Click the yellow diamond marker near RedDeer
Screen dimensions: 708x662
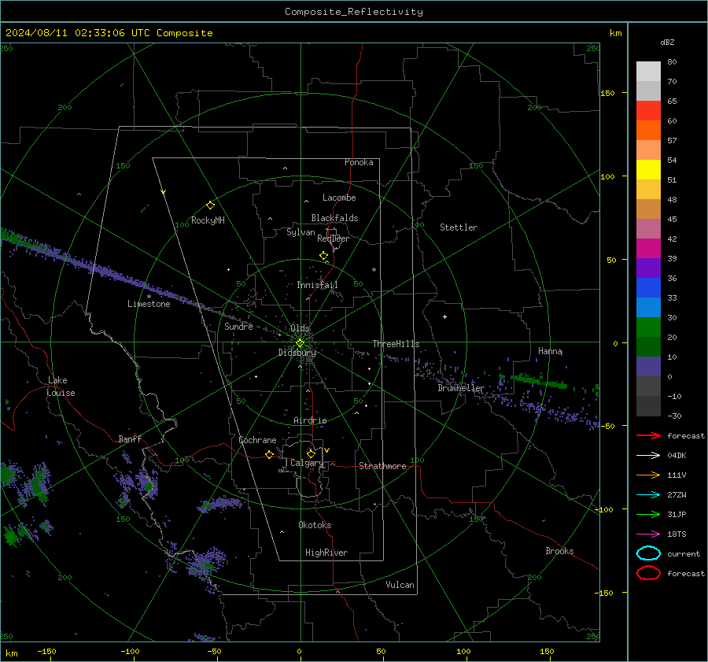[x=324, y=256]
